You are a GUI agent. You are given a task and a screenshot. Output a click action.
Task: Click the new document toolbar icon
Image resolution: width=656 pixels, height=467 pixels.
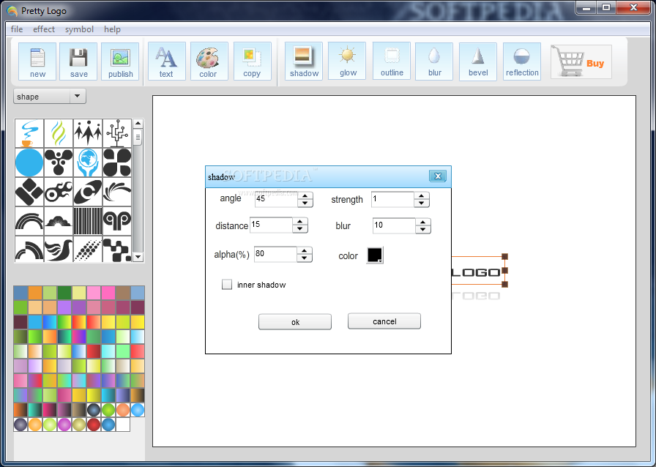[x=37, y=61]
